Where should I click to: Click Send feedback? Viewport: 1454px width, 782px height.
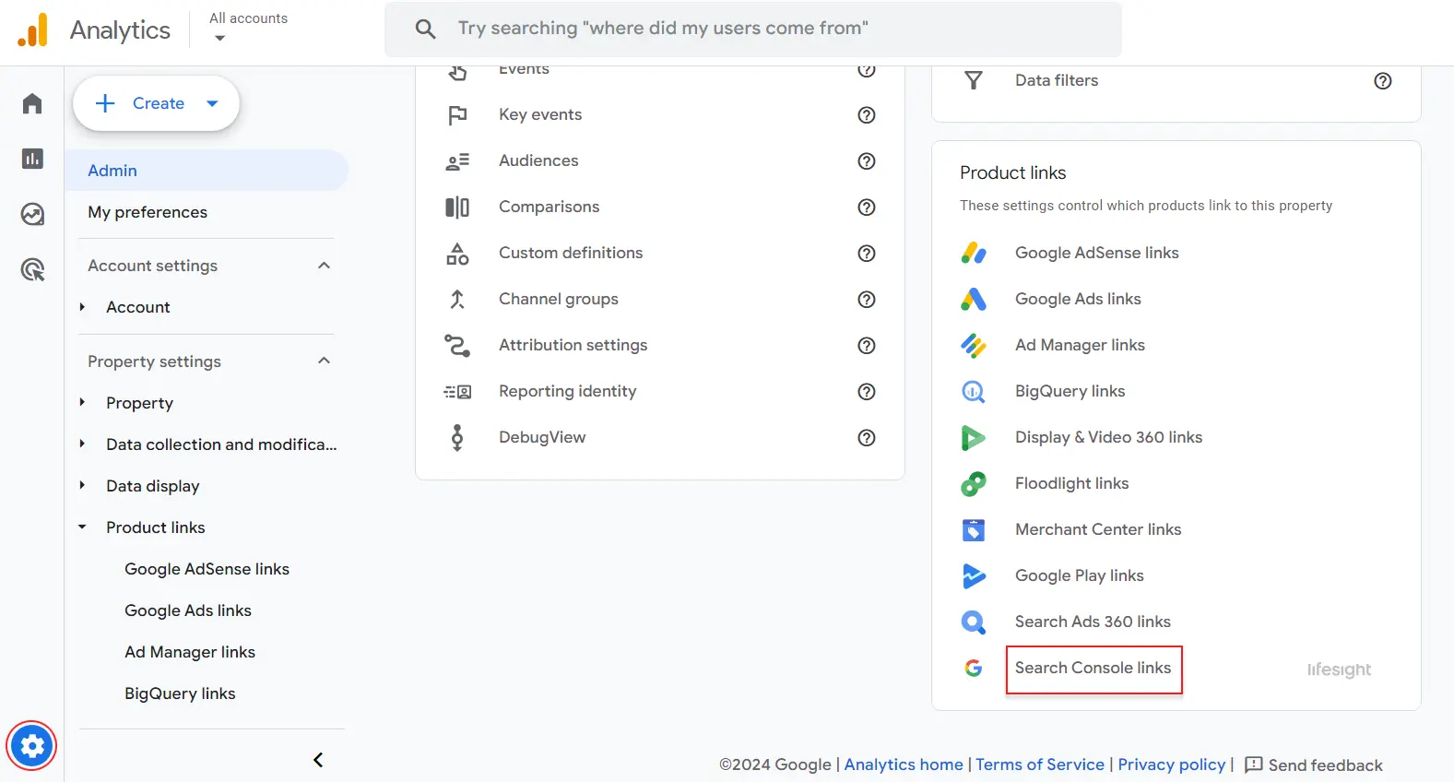[x=1314, y=764]
